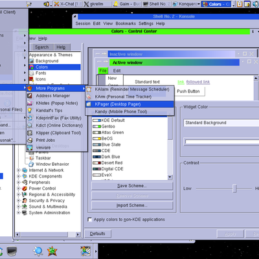
Task: Click gkrellm taskbar entry
Action: click(x=97, y=4)
